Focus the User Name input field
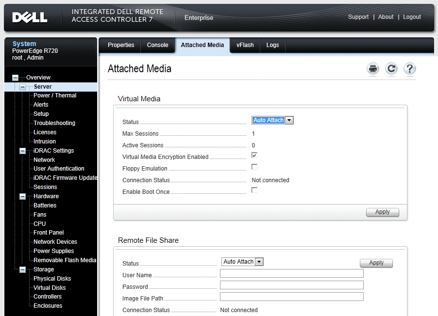Screen dimensions: 438x316 (292, 273)
